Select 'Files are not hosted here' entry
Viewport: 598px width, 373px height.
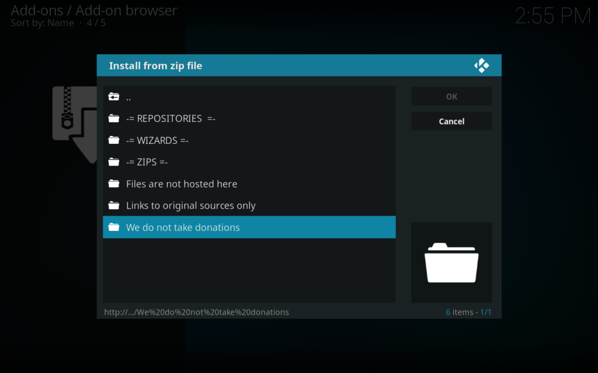pos(249,184)
